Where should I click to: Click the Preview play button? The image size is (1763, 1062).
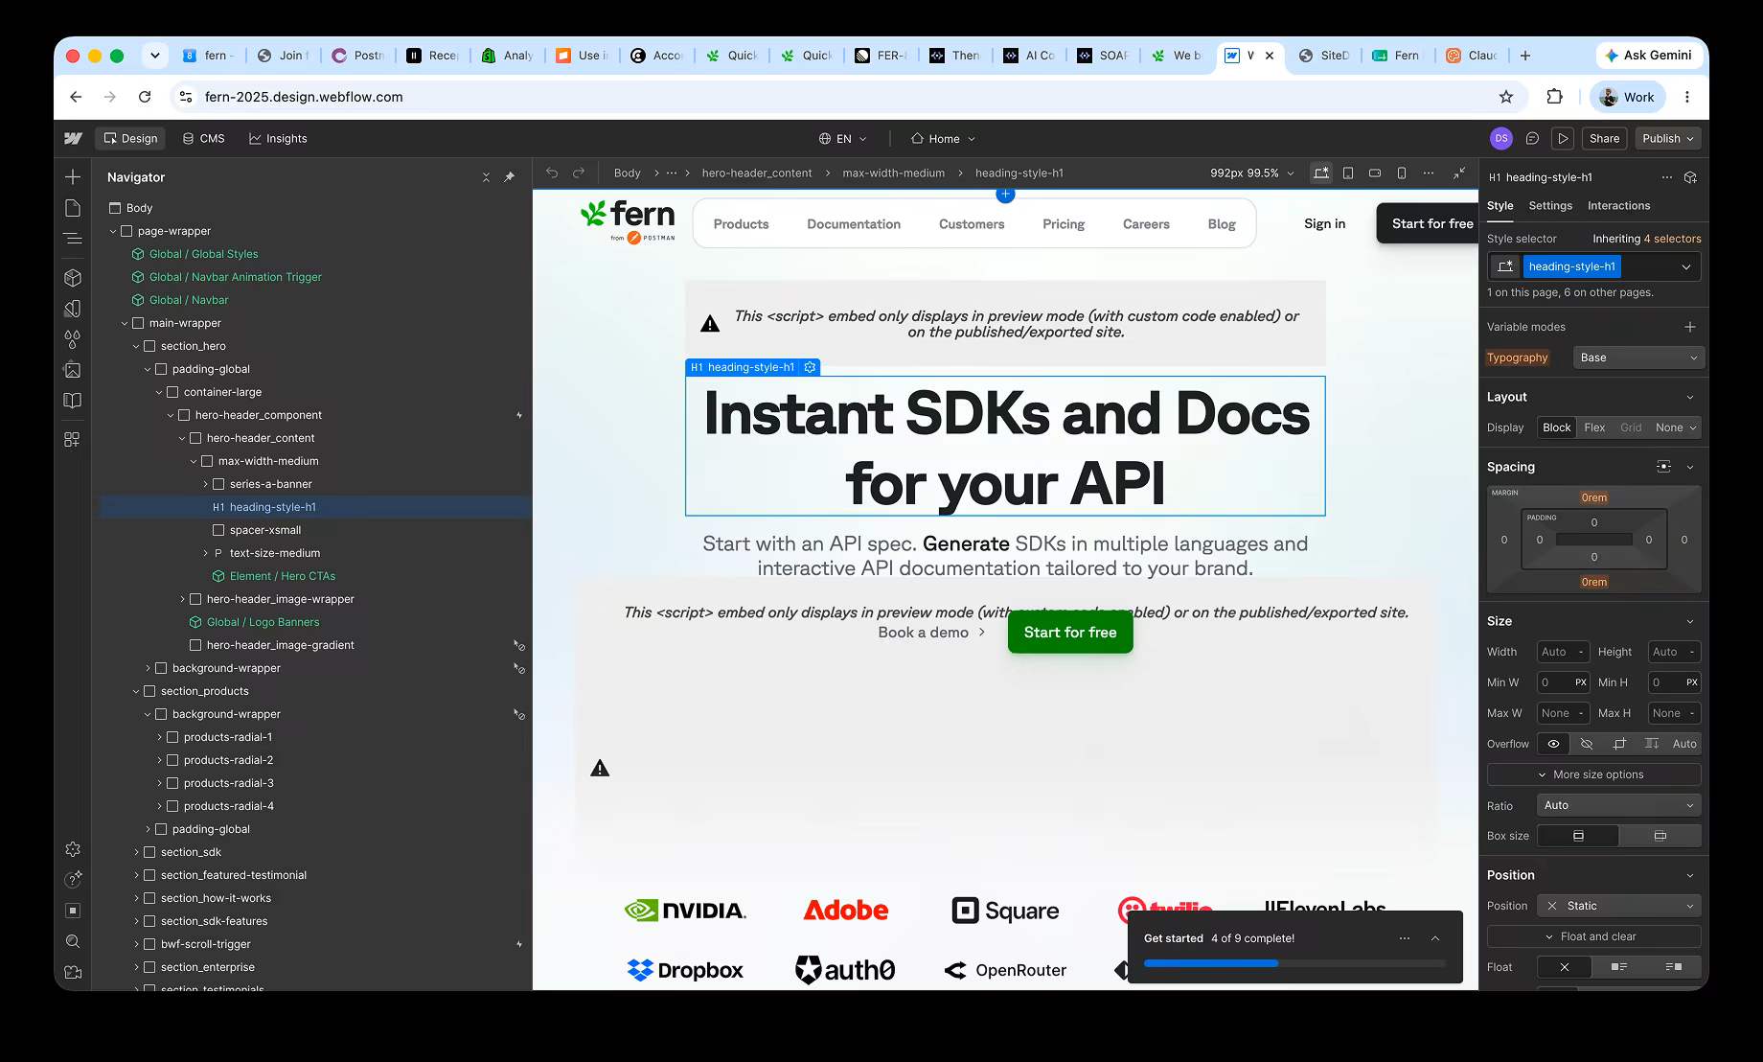pos(1563,138)
